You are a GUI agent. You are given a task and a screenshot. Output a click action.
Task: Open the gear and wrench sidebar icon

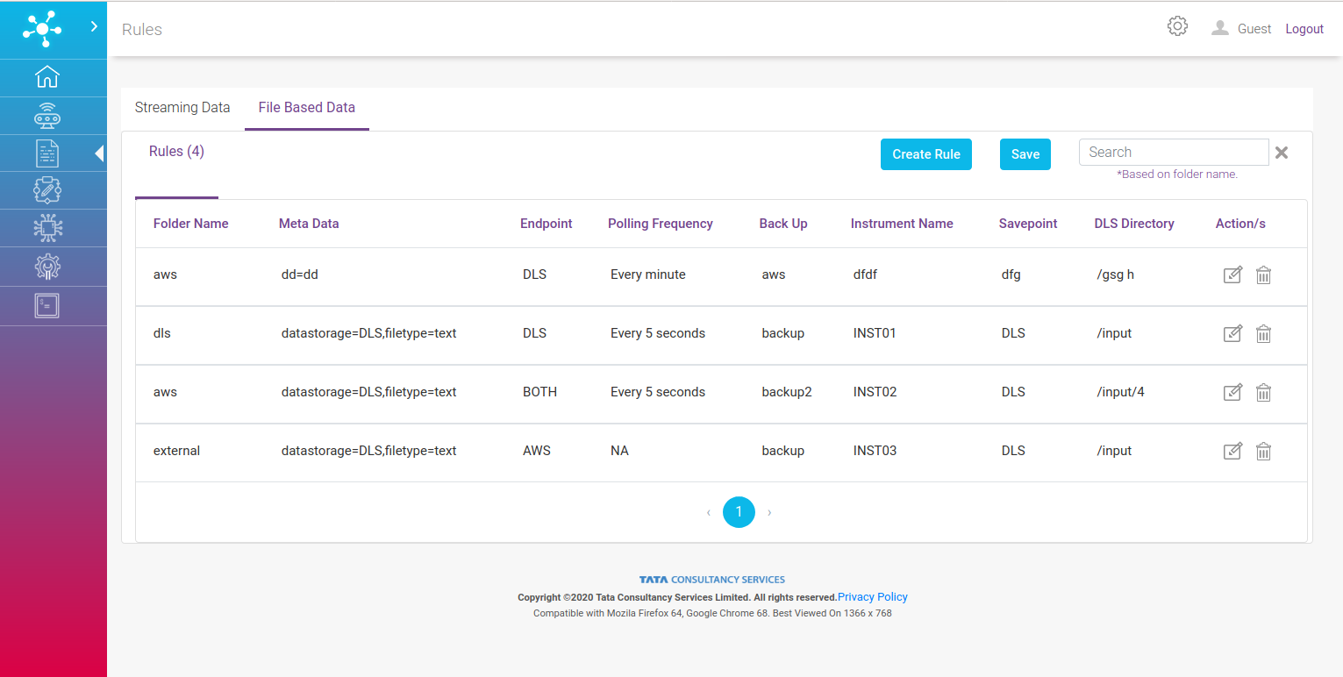click(x=46, y=267)
